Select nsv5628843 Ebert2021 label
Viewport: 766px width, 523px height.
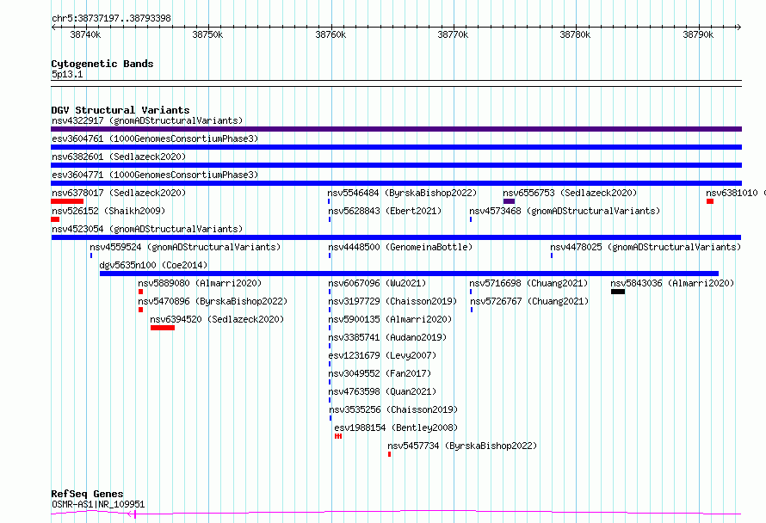click(x=385, y=211)
